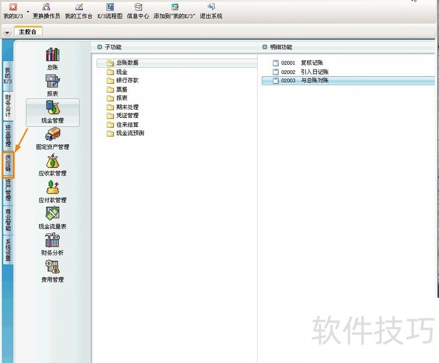Viewport: 439px width, 363px height.
Task: Select the 银行存款 folder
Action: [127, 81]
